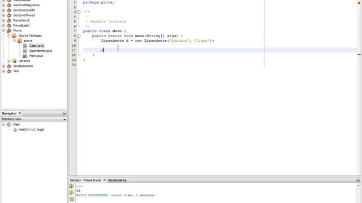This screenshot has height=203, width=362.
Task: Select the prova package icon
Action: pyautogui.click(x=20, y=41)
